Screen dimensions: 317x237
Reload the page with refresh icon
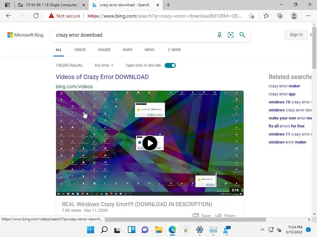(36, 16)
